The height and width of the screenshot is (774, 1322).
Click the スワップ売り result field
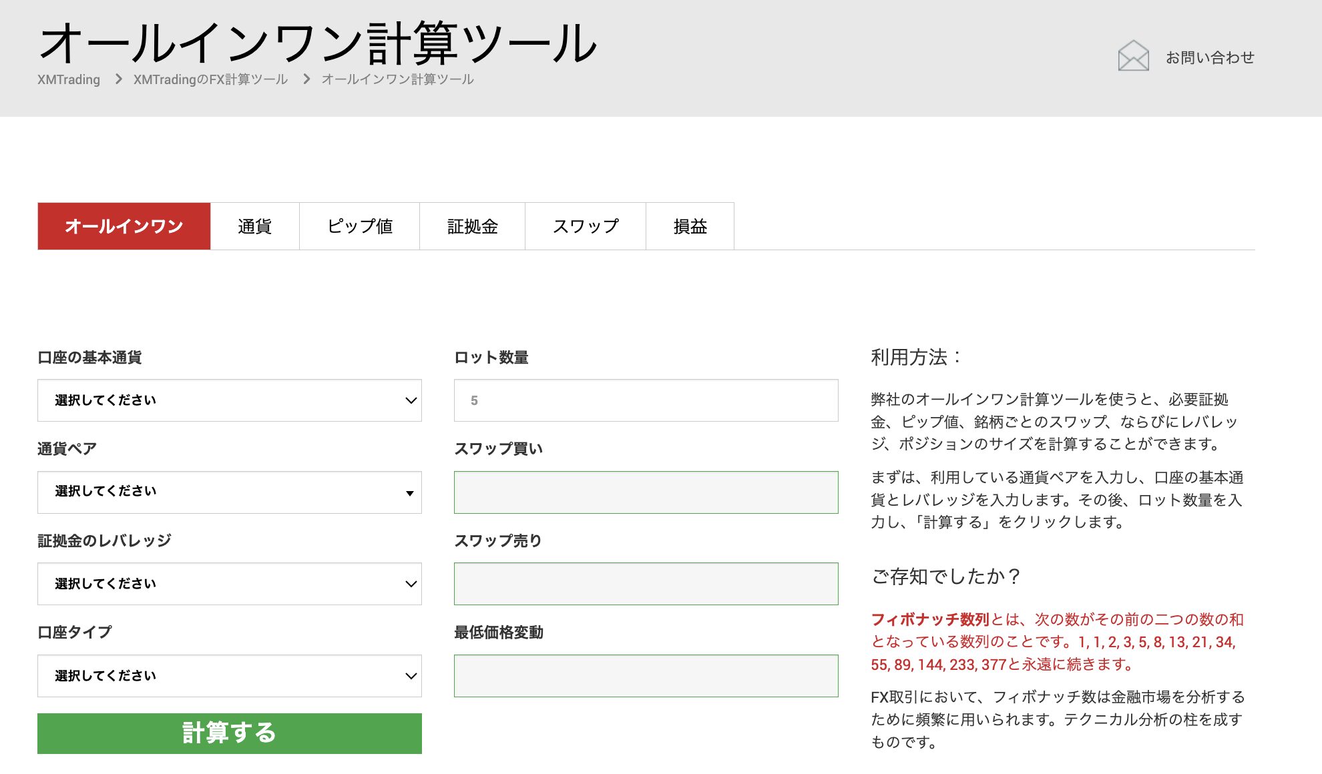tap(646, 584)
